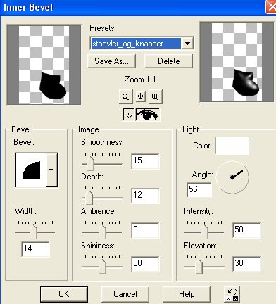The height and width of the screenshot is (304, 276).
Task: Click the bevel shape preview image
Action: [31, 170]
